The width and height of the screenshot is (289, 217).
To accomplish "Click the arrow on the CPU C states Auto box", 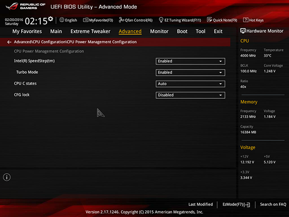I will (221, 84).
